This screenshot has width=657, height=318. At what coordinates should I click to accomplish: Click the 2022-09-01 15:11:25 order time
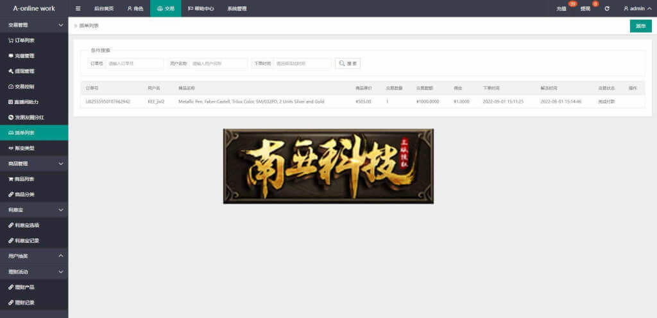(503, 102)
